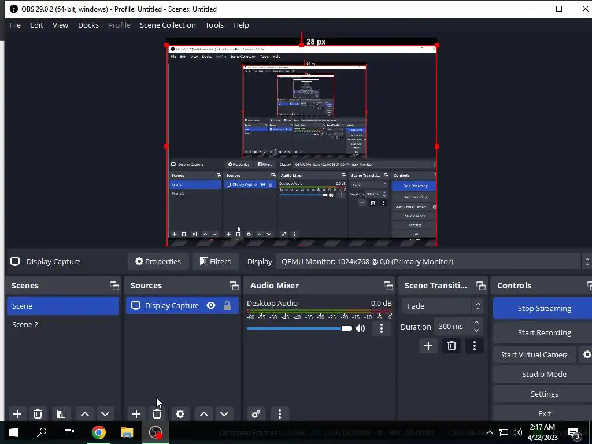Image resolution: width=592 pixels, height=444 pixels.
Task: Delete selected source with trash icon
Action: click(x=157, y=414)
